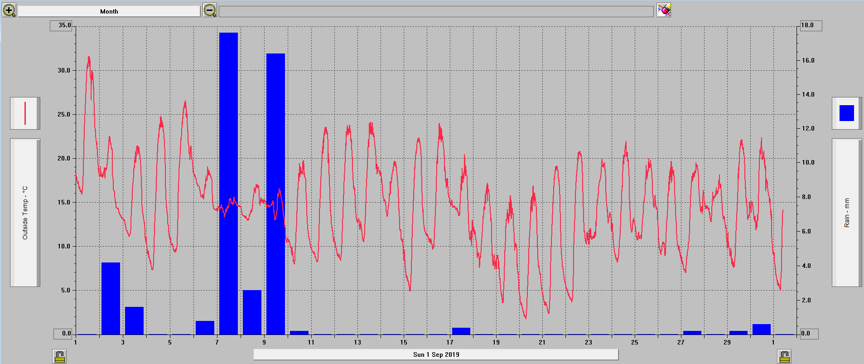
Task: Click the blue rain bar on day 2
Action: tap(111, 298)
